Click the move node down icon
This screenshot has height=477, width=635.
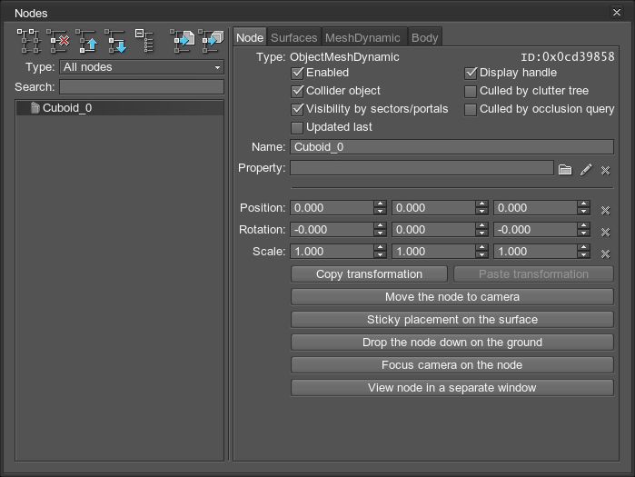pos(116,39)
